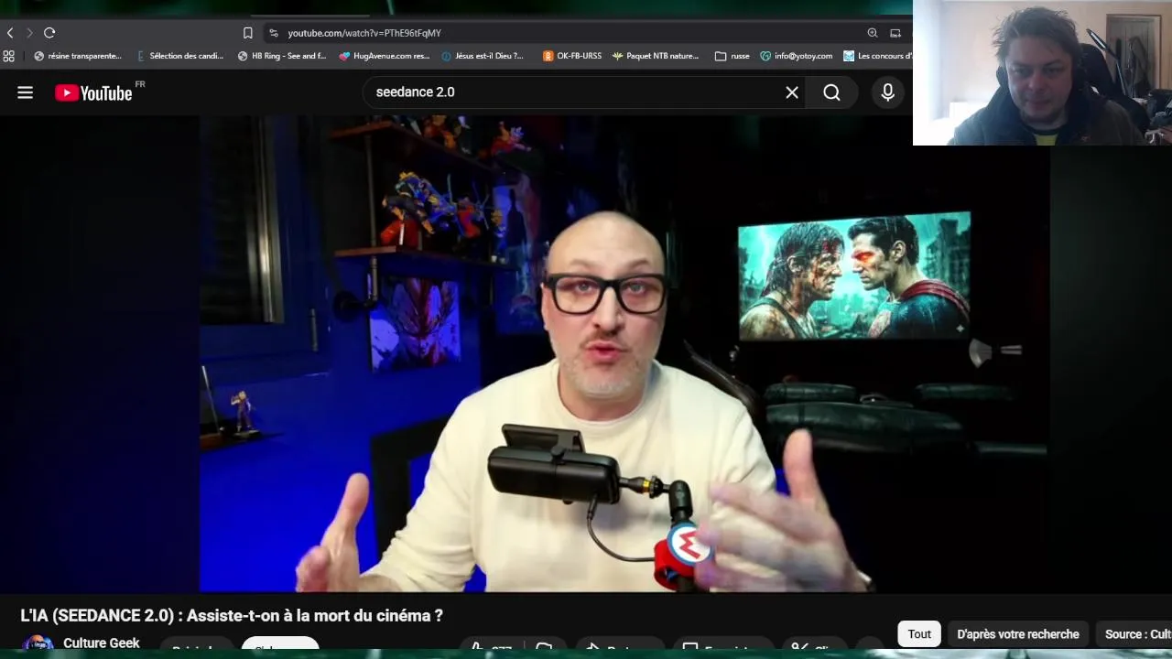Open the apps grid icon in bookmarks bar
This screenshot has height=659, width=1172.
[9, 56]
